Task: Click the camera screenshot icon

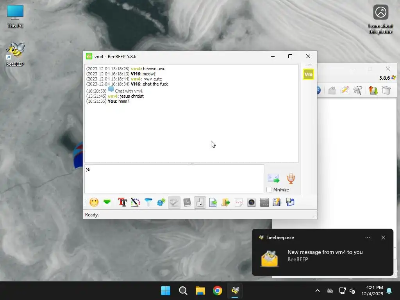Action: coord(252,202)
